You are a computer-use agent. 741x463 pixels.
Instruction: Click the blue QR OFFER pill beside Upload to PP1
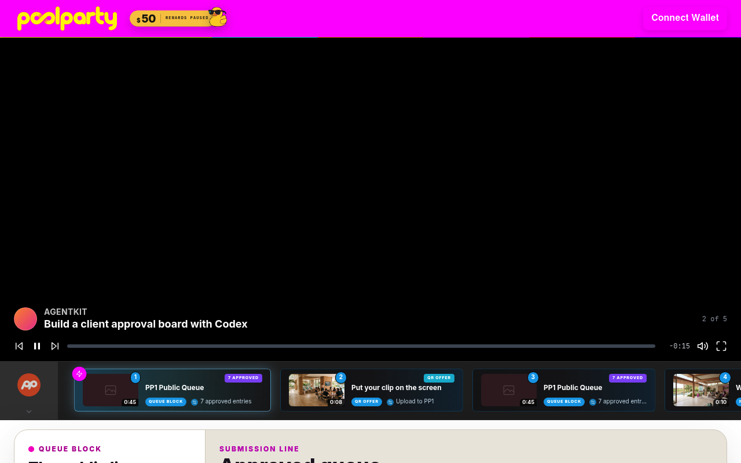[x=366, y=402]
